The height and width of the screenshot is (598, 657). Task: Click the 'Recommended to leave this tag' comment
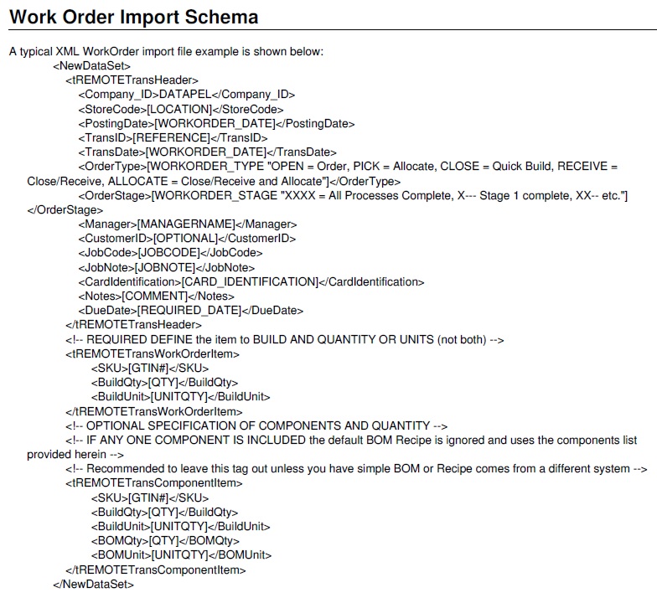click(357, 469)
